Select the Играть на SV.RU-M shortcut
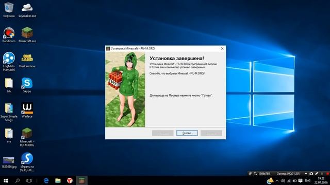 pyautogui.click(x=27, y=162)
